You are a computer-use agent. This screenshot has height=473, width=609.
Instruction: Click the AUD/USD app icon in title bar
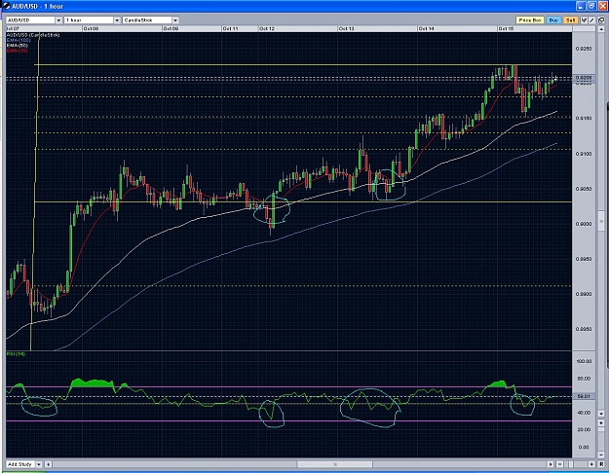click(6, 6)
